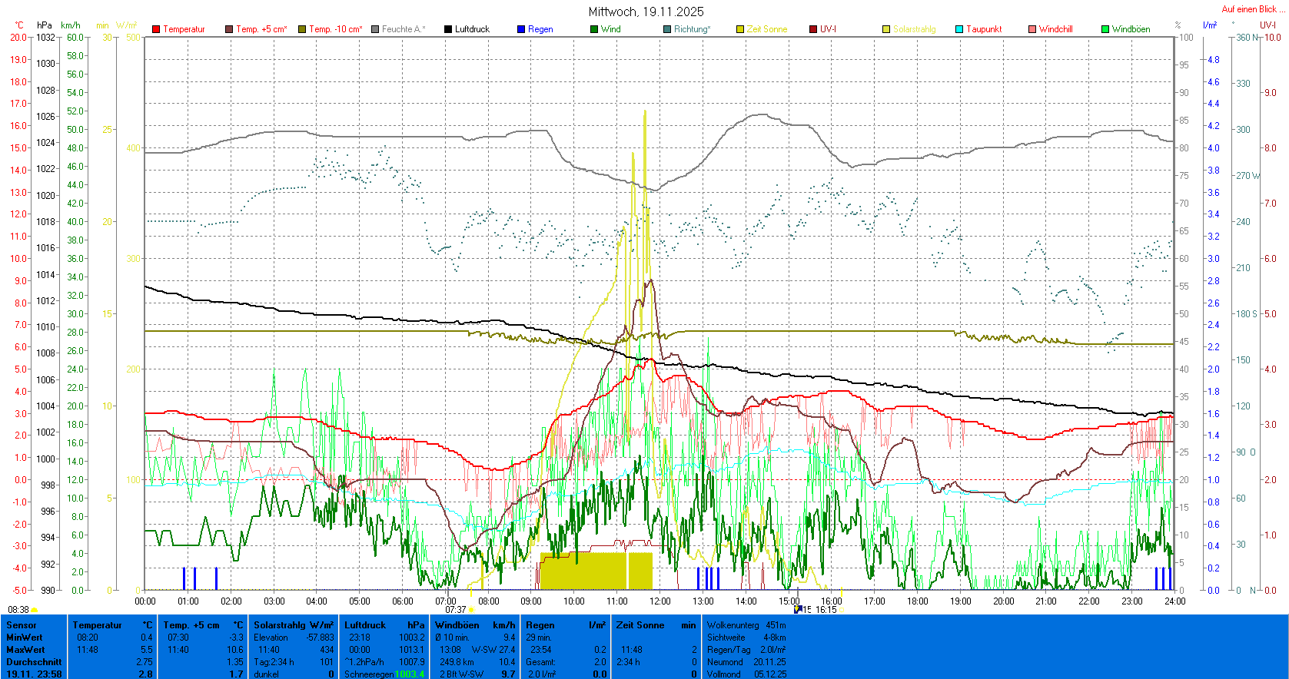Image resolution: width=1289 pixels, height=679 pixels.
Task: Click the 'Mittwoch, 19.11.2025' chart title
Action: click(646, 12)
